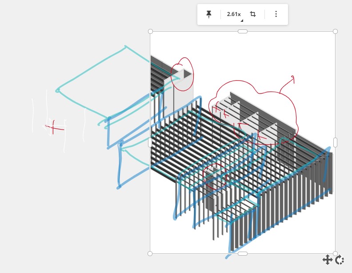Viewport: 352px width, 273px height.
Task: Activate the crop tool
Action: tap(253, 14)
